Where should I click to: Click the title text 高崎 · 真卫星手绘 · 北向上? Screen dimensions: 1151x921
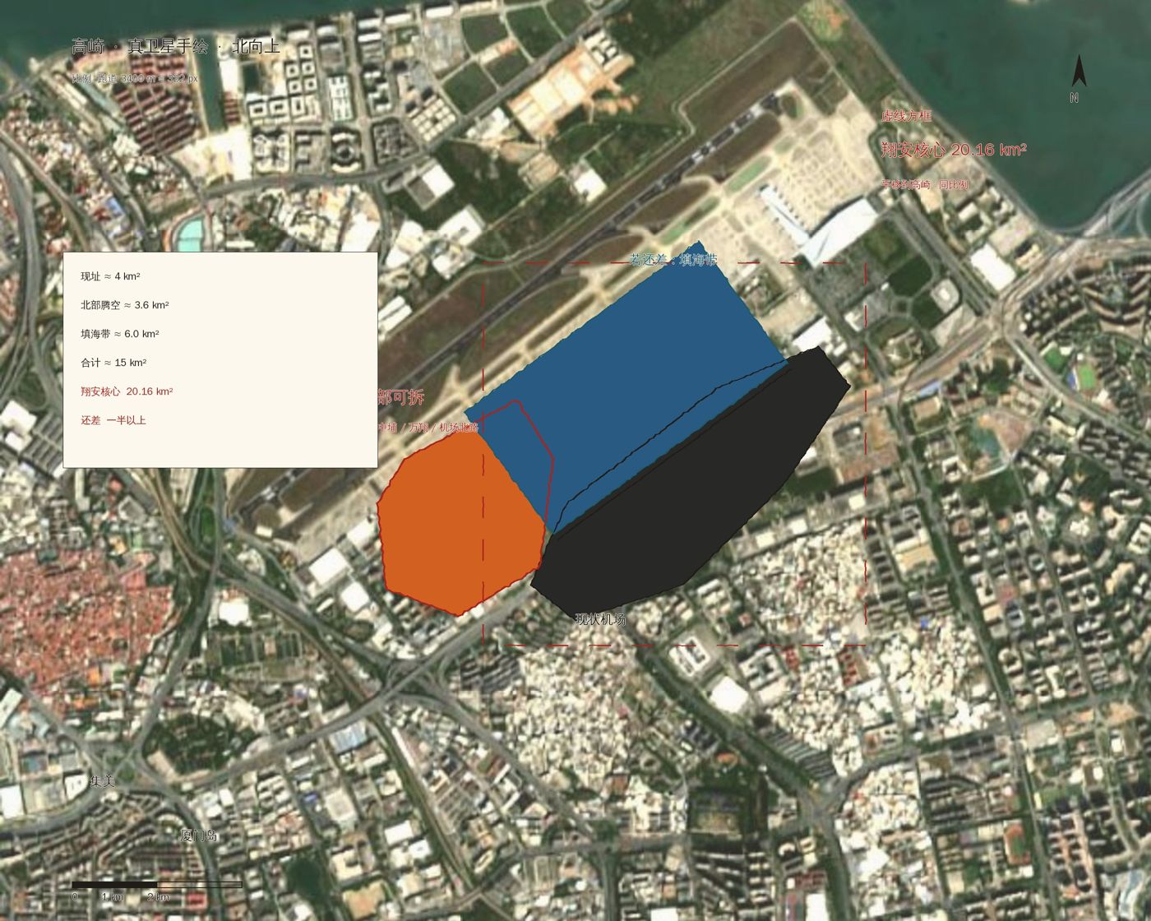coord(176,47)
